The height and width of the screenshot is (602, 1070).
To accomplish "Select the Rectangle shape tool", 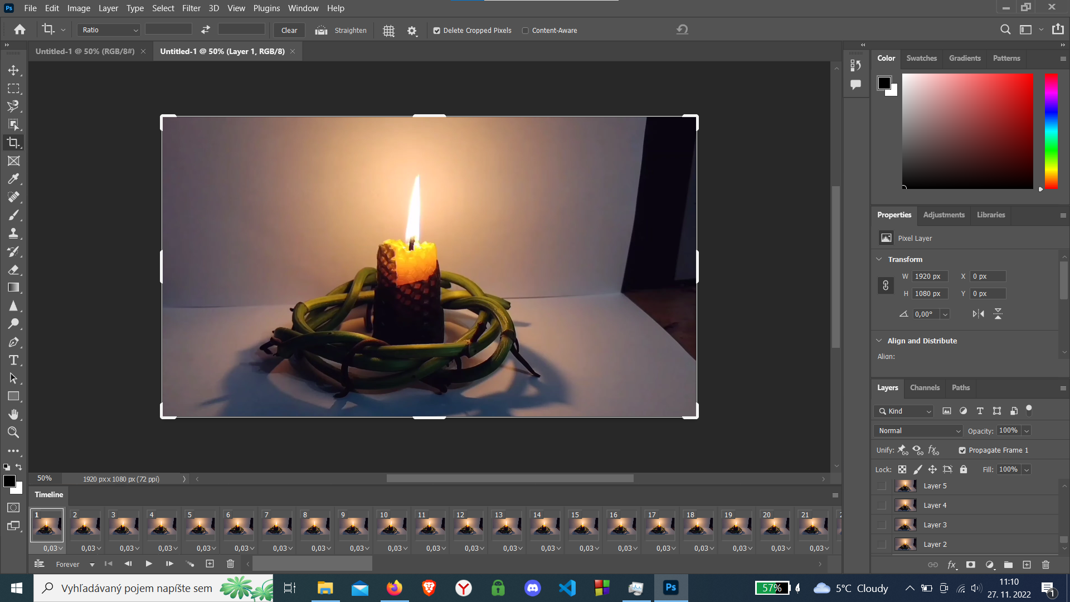I will pos(13,396).
